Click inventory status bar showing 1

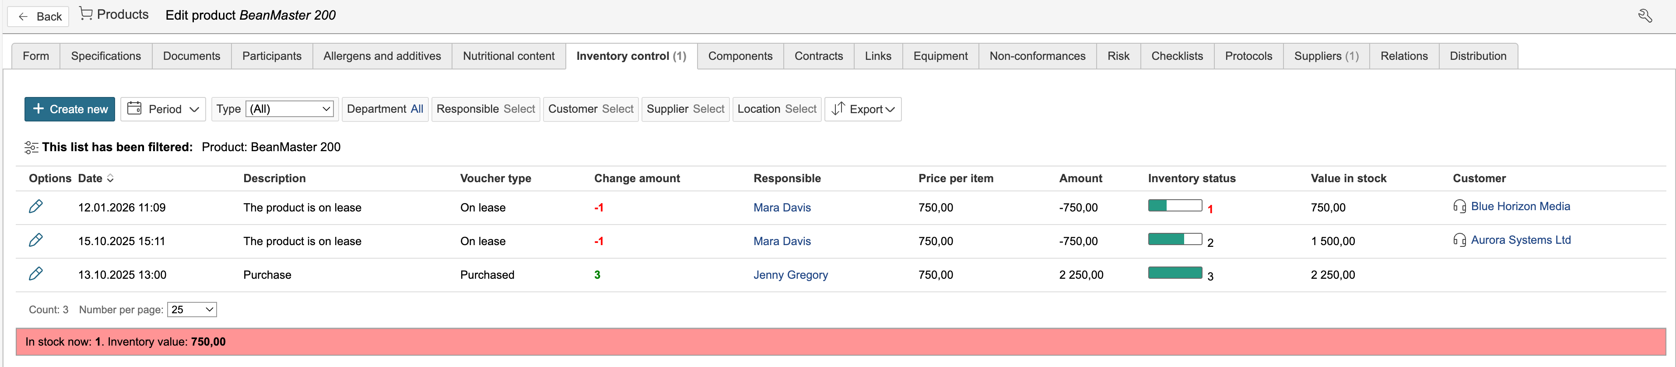(1175, 206)
